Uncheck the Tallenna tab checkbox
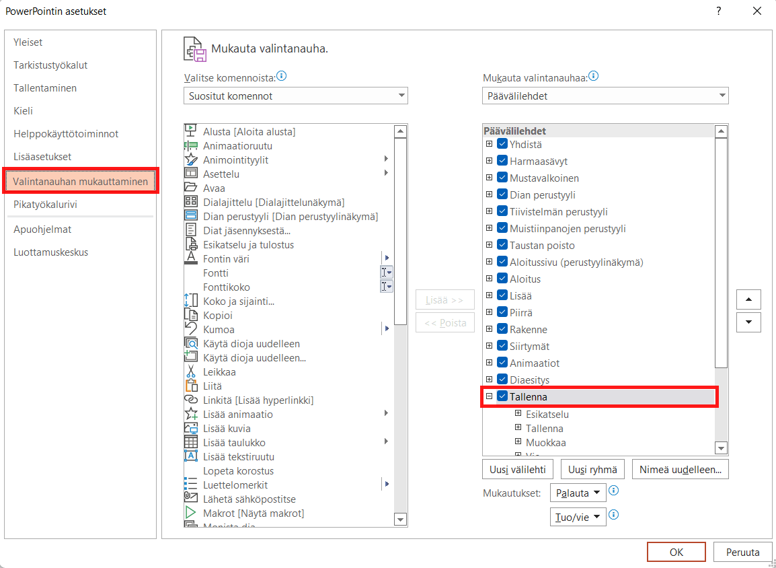The image size is (776, 568). [502, 396]
